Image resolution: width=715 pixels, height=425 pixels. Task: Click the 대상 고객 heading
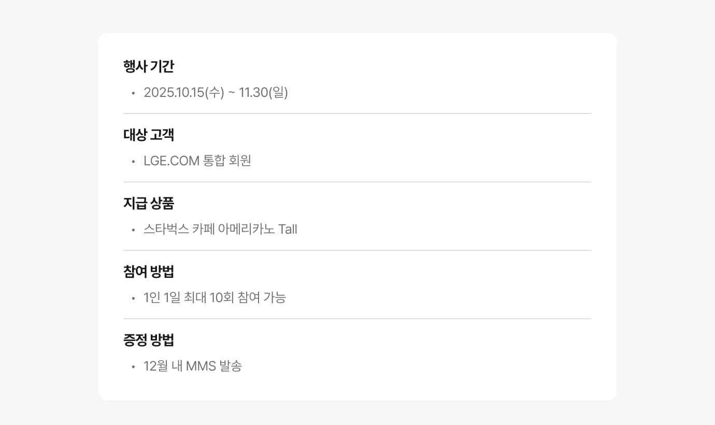(149, 135)
